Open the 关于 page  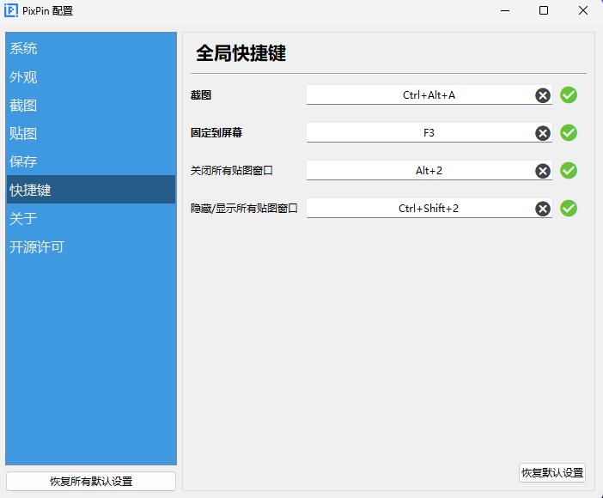pyautogui.click(x=91, y=218)
